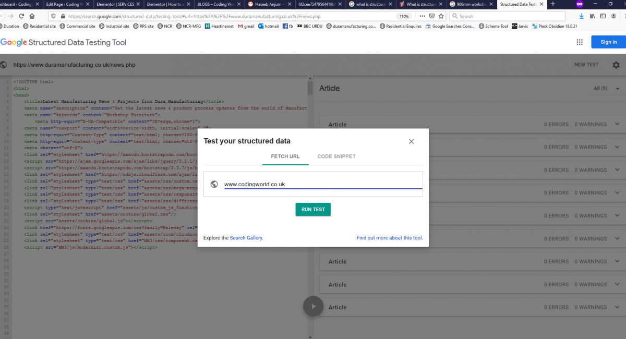
Task: Click the Google Structured Data Testing Tool logo
Action: click(64, 42)
